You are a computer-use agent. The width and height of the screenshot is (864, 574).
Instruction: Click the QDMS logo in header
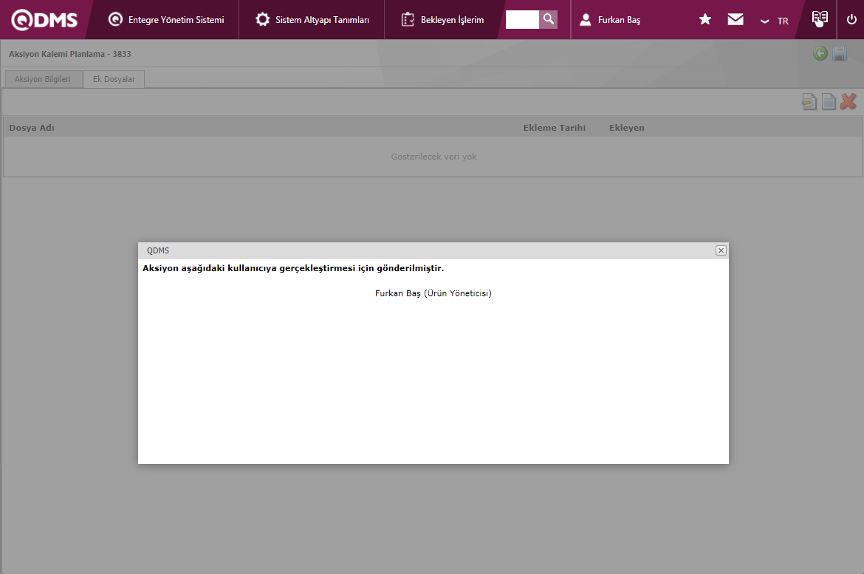click(x=44, y=20)
